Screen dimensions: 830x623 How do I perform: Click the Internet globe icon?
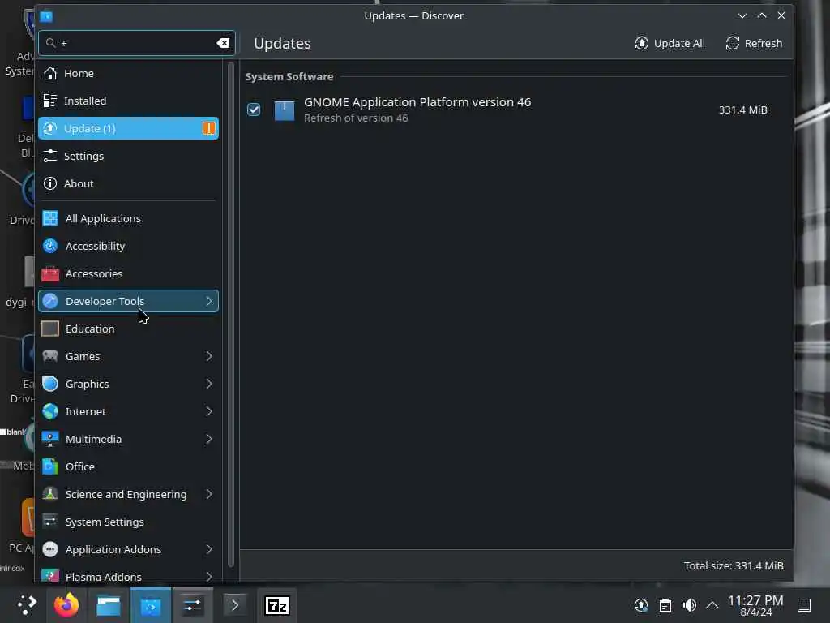pyautogui.click(x=50, y=411)
